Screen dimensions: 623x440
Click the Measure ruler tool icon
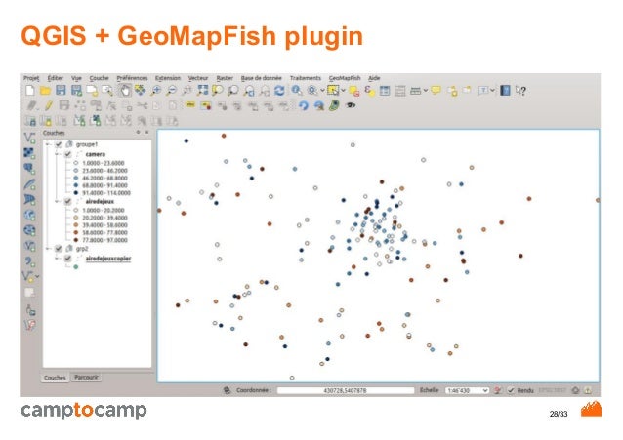pos(415,91)
